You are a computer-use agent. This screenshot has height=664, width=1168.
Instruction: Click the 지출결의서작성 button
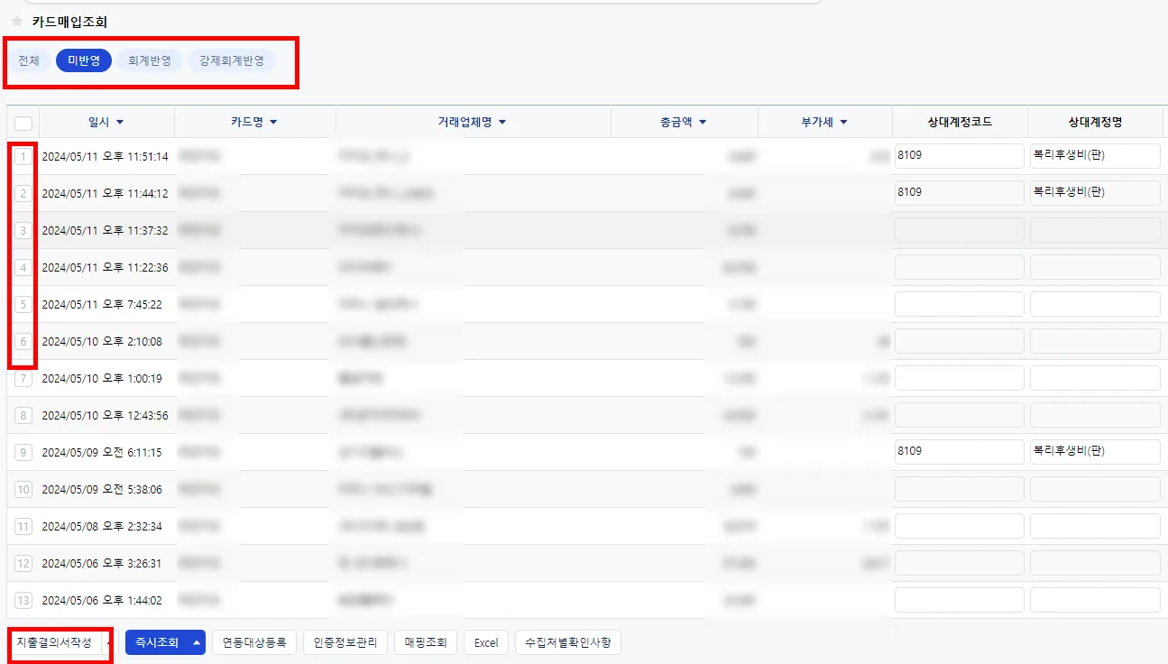coord(54,642)
